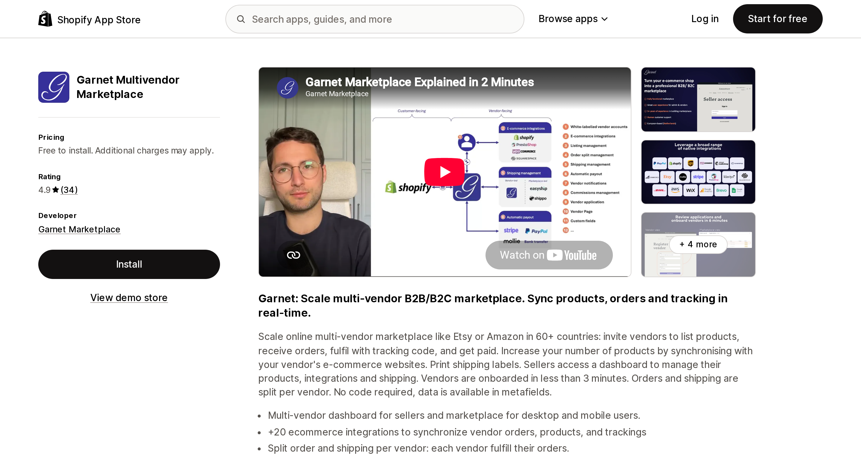861x454 pixels.
Task: Select the +20 ecommerce integrations bullet text
Action: [457, 432]
